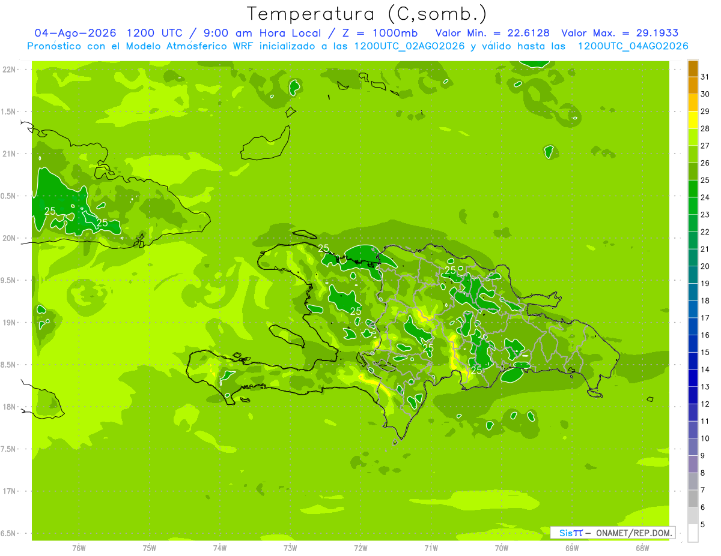Click the 76W longitude axis label
Viewport: 721px width, 556px height.
79,548
